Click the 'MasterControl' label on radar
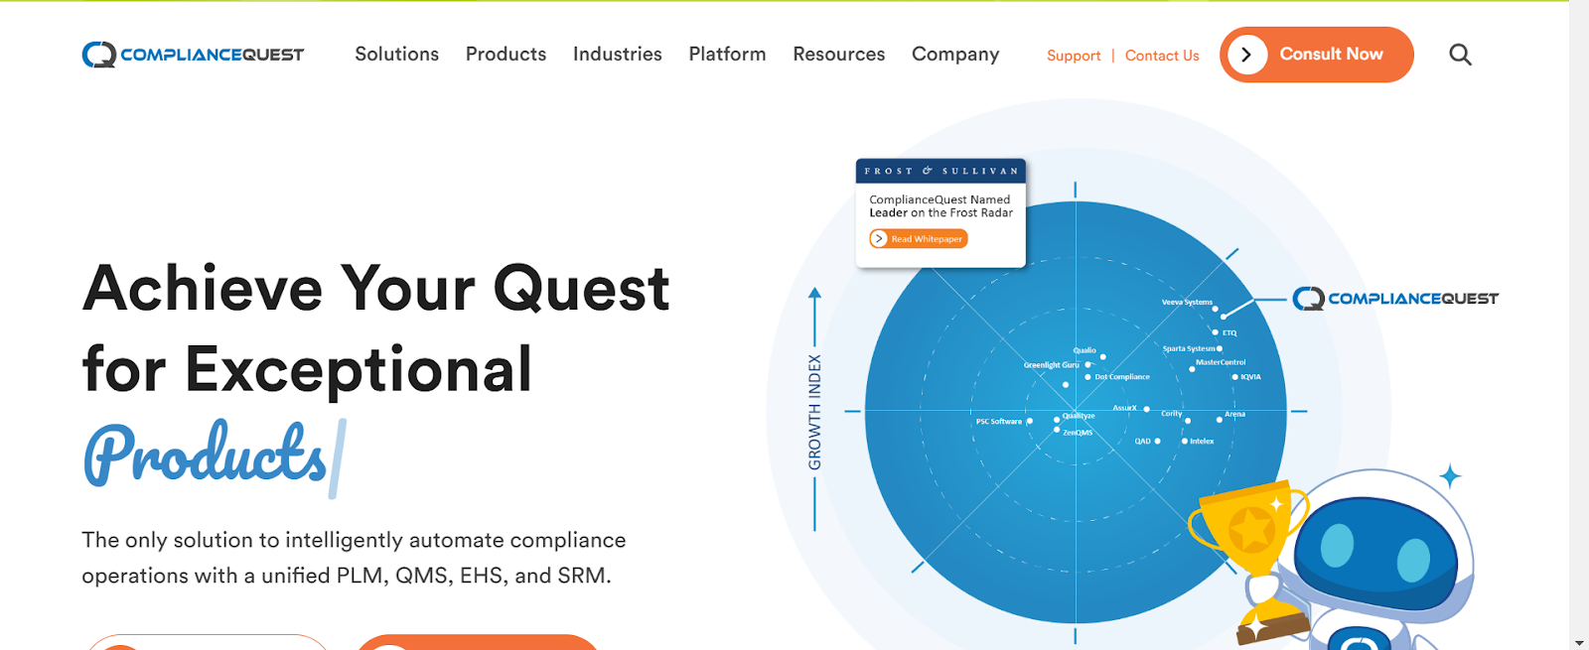This screenshot has height=650, width=1589. click(1221, 362)
